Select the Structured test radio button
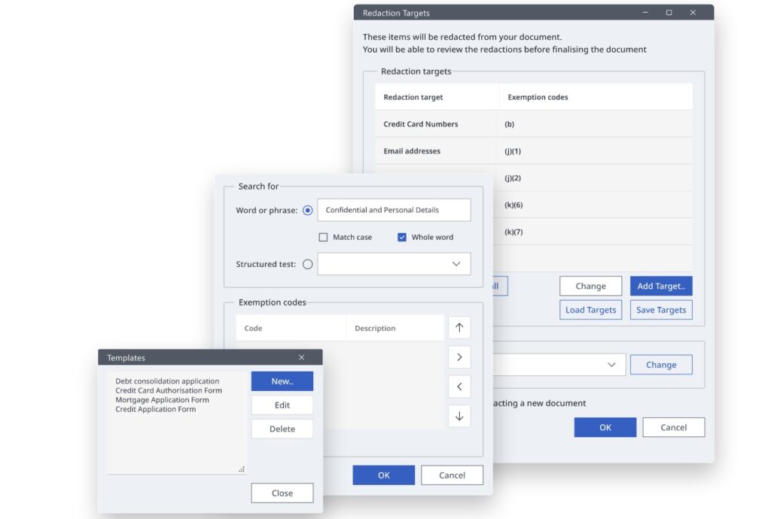The image size is (771, 519). coord(307,264)
